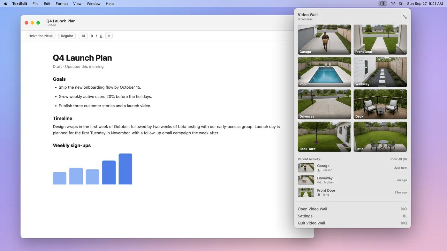Click the Wi-Fi status icon
447x251 pixels.
point(393,4)
